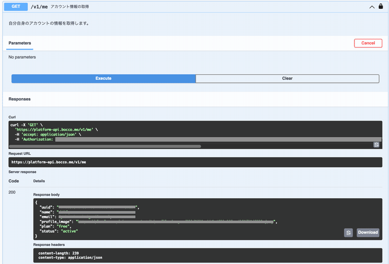Click the Code column header
The height and width of the screenshot is (264, 389).
[14, 181]
